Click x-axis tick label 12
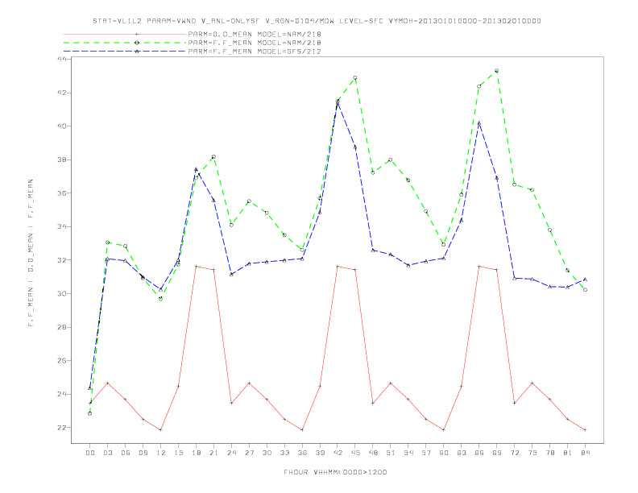Image resolution: width=638 pixels, height=493 pixels. [x=161, y=453]
